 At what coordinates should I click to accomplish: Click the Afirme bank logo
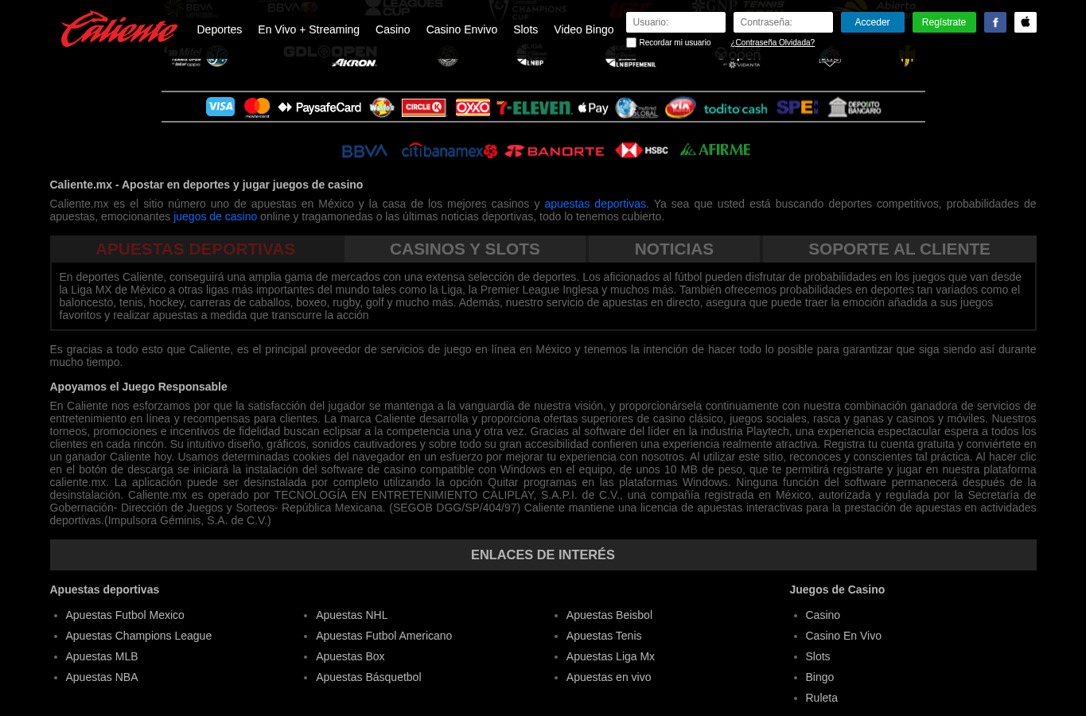pos(715,150)
